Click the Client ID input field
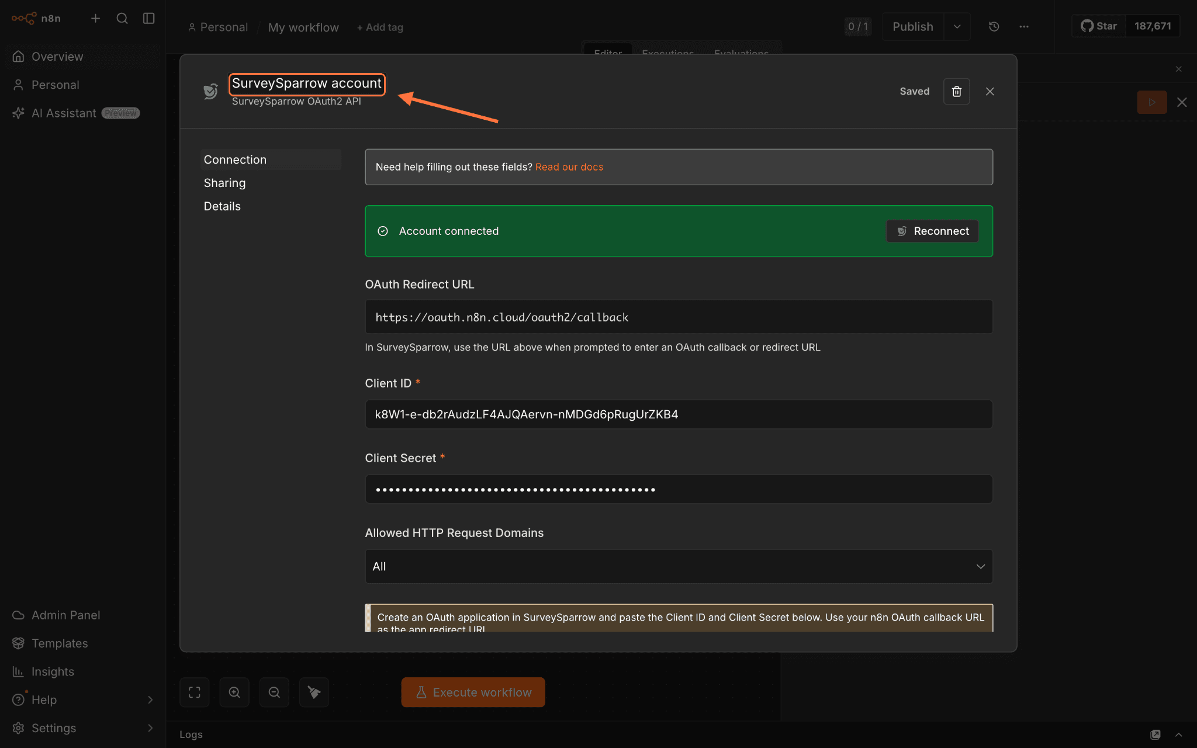1197x748 pixels. coord(679,414)
